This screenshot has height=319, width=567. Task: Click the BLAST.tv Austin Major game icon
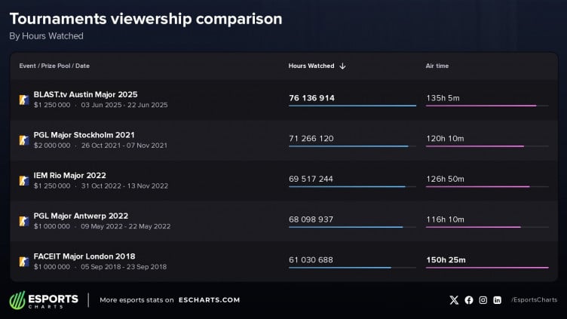click(x=24, y=100)
